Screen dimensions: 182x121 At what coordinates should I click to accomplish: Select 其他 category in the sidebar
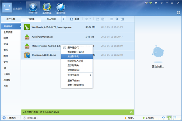point(6,86)
